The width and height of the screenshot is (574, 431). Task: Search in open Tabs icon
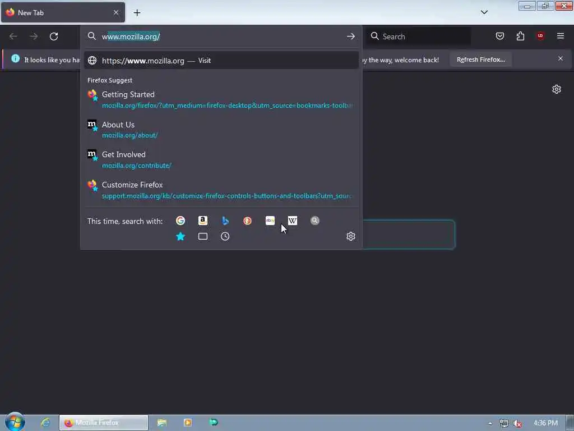click(x=203, y=236)
